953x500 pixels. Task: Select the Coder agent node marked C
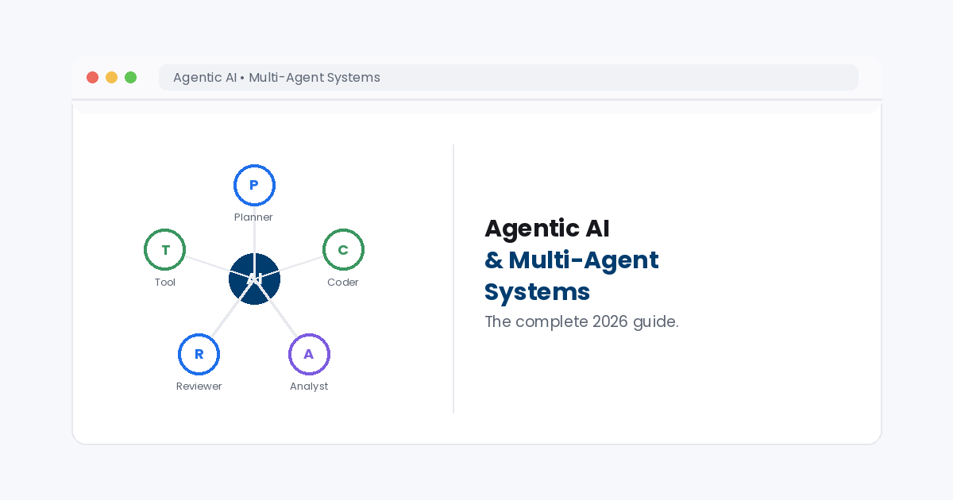343,250
